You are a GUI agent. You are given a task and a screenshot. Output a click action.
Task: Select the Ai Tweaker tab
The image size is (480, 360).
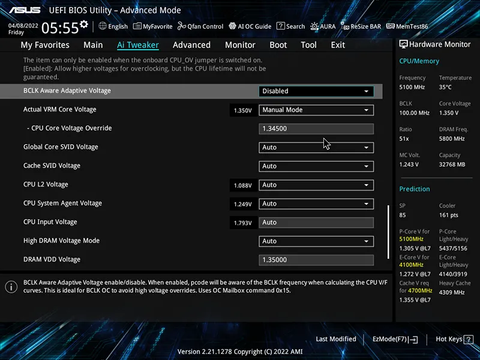tap(138, 45)
